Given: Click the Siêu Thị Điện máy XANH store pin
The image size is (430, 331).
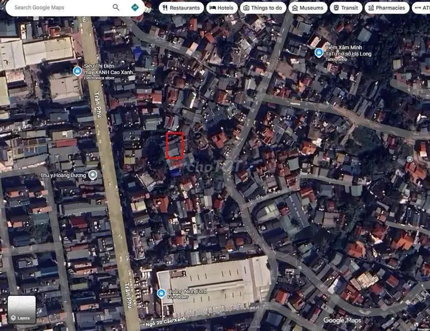Looking at the screenshot, I should (x=78, y=71).
